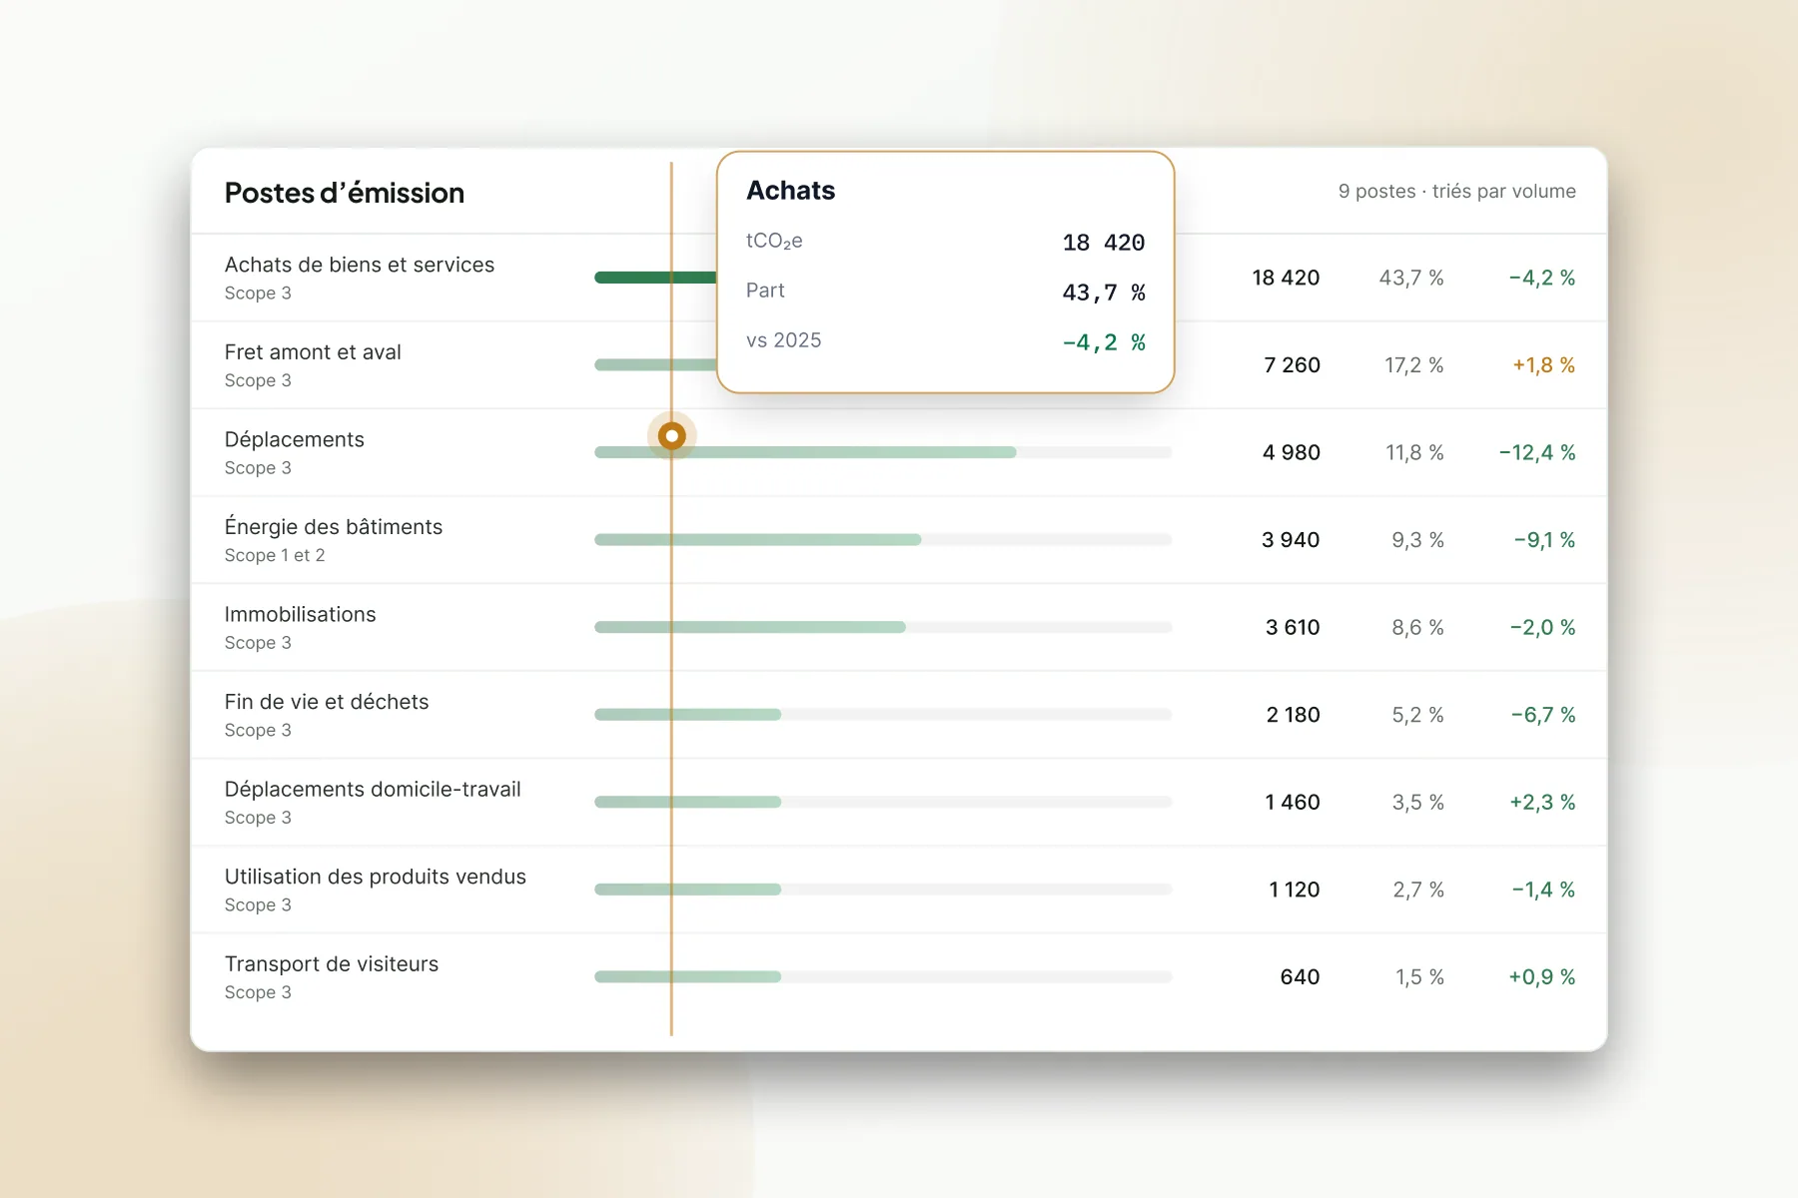Click the Postes d'émission heading
The width and height of the screenshot is (1798, 1198).
[x=345, y=193]
